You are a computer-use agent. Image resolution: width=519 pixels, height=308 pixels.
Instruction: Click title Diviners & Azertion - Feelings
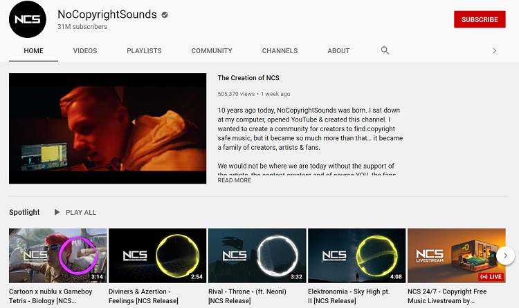pos(143,296)
